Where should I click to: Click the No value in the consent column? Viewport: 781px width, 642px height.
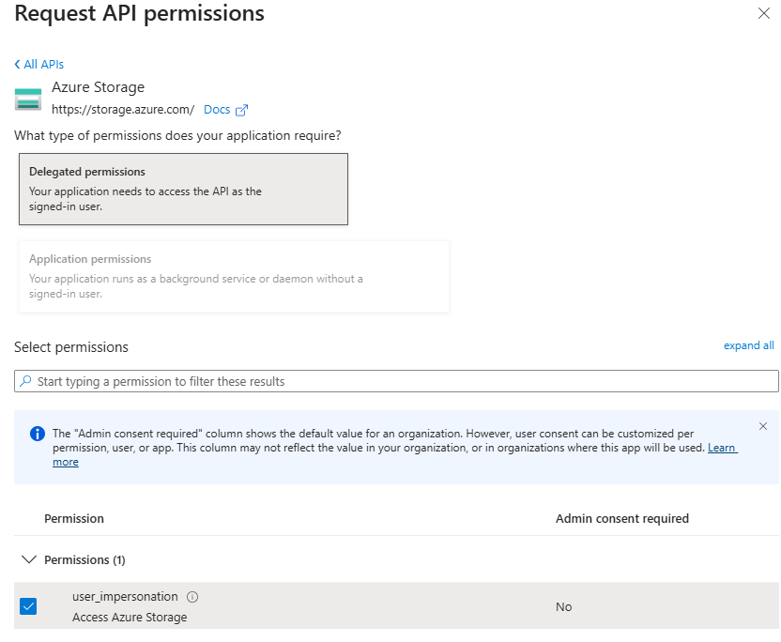564,606
